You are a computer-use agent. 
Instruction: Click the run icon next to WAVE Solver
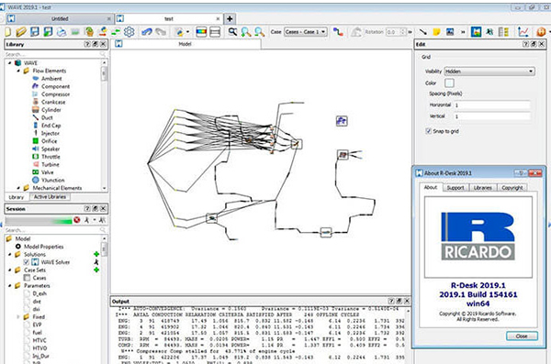(96, 262)
